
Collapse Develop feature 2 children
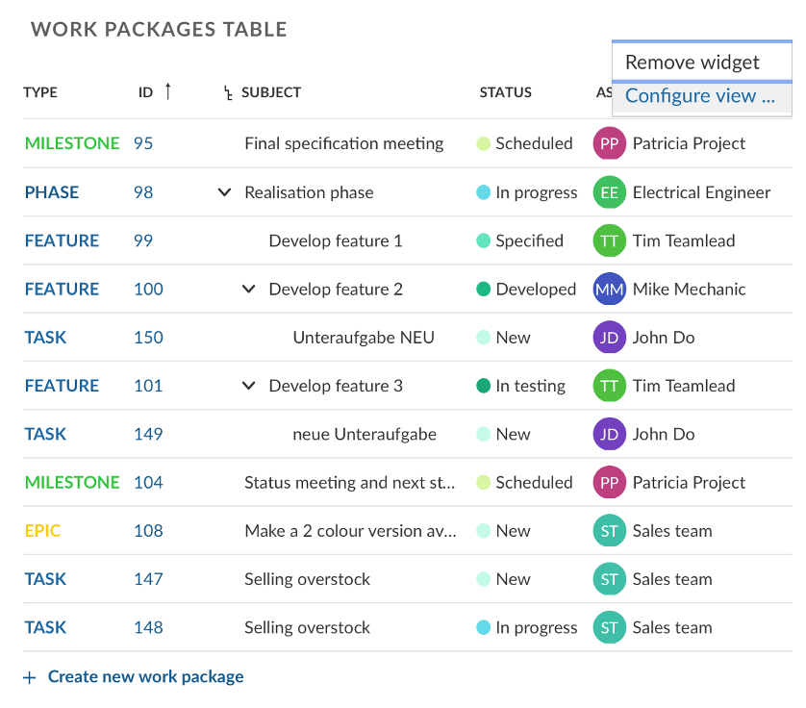(x=248, y=289)
